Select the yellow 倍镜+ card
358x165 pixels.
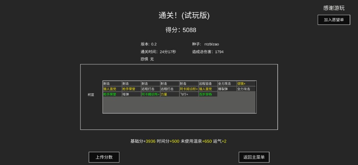246,83
